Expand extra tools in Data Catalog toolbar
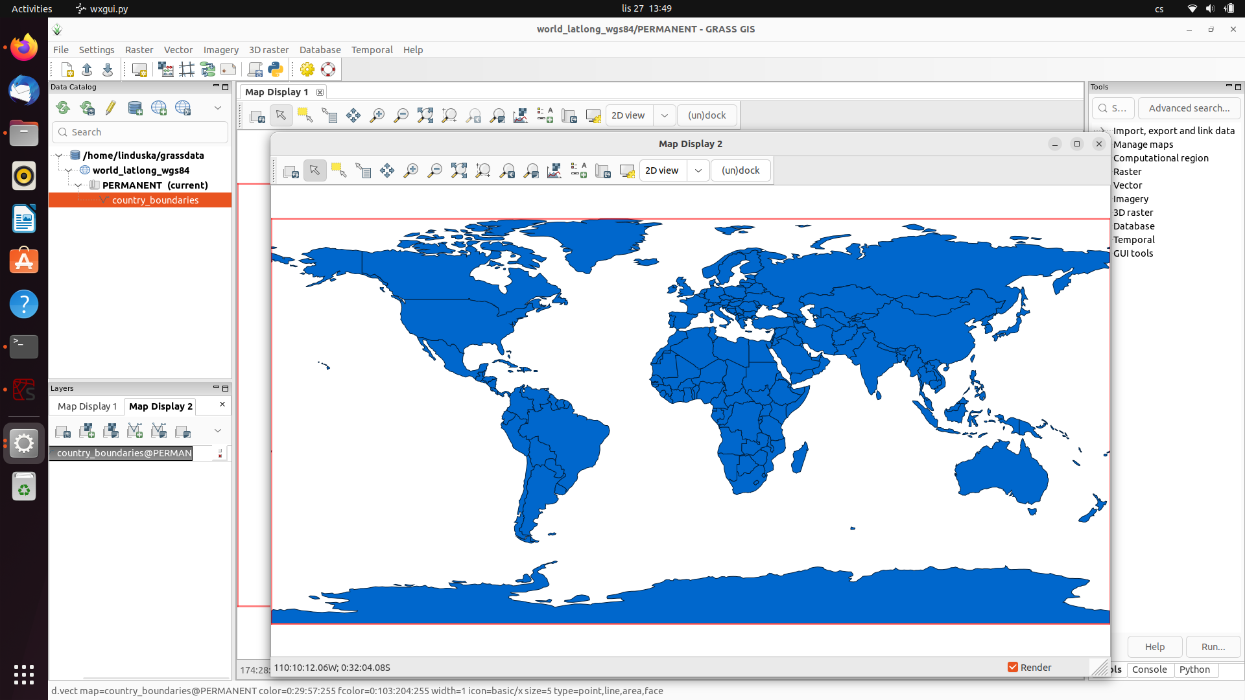Viewport: 1245px width, 700px height. click(x=217, y=108)
